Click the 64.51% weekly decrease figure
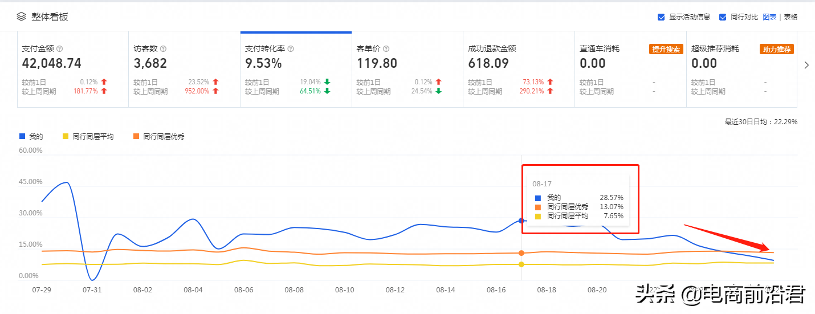This screenshot has width=815, height=314. (x=310, y=91)
